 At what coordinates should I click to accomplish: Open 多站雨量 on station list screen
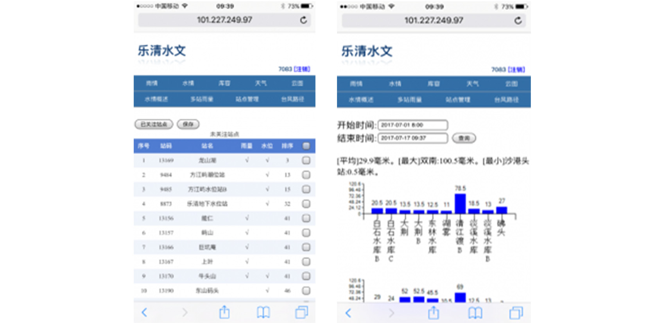click(x=202, y=99)
